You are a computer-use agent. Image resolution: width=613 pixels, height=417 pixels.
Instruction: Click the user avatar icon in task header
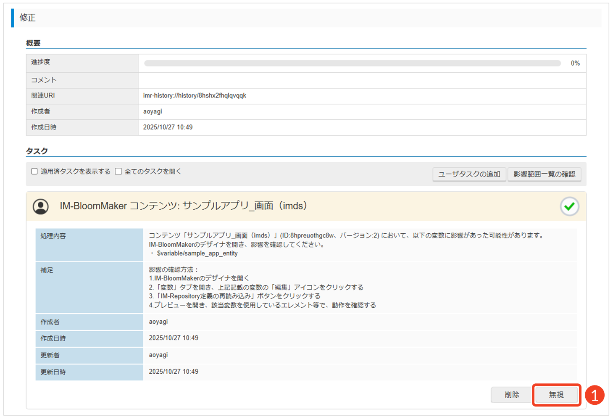(41, 206)
